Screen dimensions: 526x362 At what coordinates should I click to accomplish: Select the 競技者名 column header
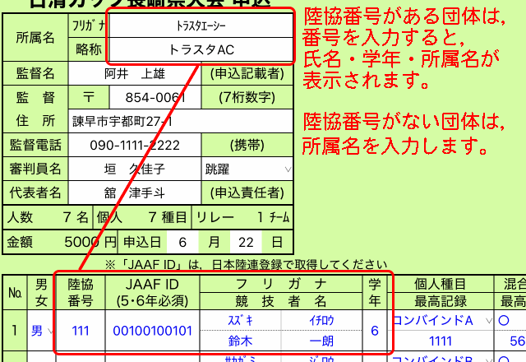click(281, 301)
